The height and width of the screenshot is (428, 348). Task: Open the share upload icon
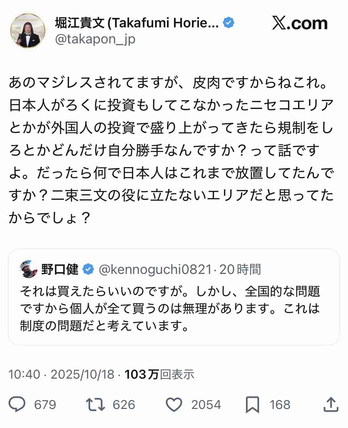330,405
